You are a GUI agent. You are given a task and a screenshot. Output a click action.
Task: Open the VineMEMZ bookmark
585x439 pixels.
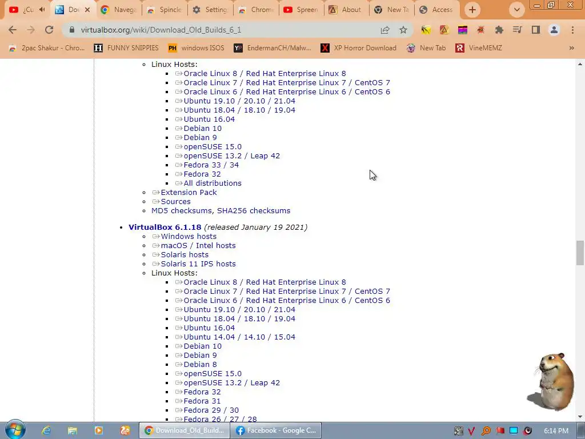(479, 48)
